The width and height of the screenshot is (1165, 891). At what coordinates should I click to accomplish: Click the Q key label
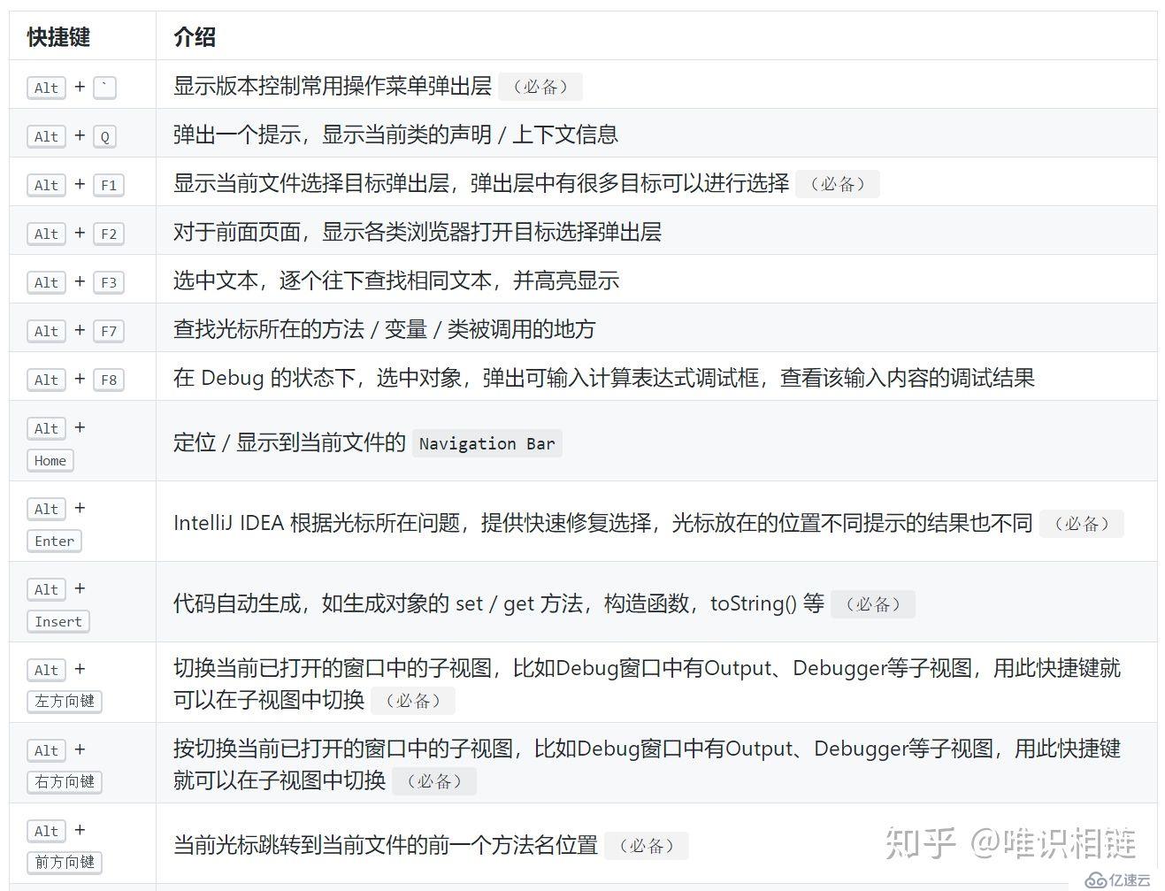(x=104, y=136)
